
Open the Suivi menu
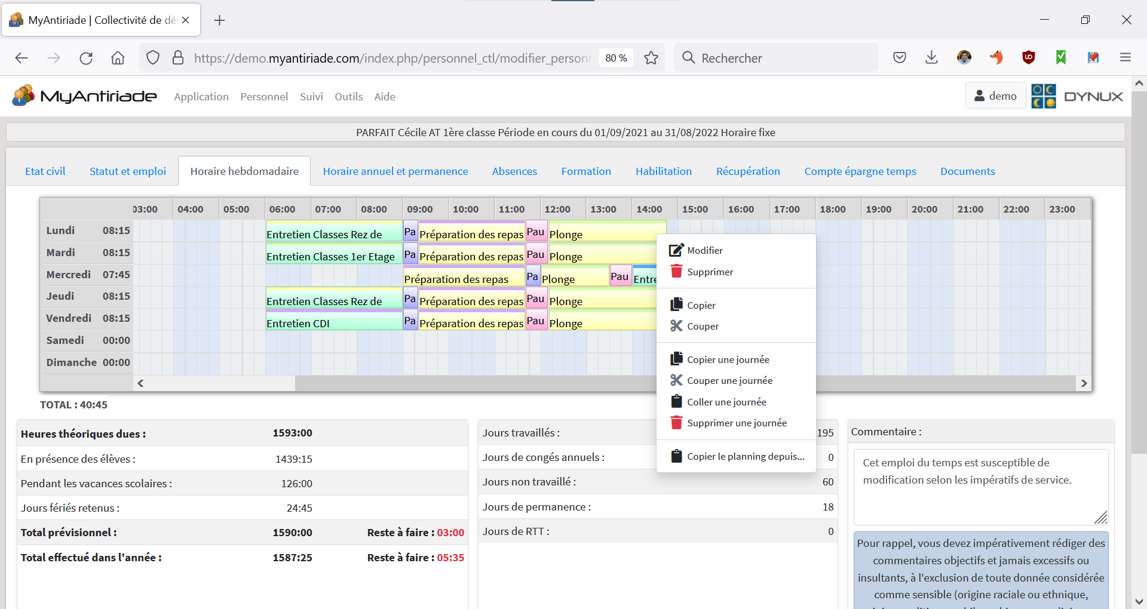[311, 97]
